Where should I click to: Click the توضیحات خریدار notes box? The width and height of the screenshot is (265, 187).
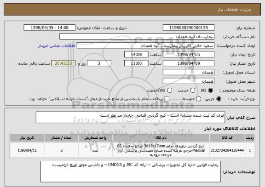click(x=131, y=171)
